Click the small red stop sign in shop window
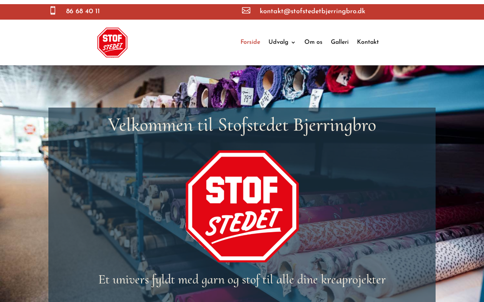The width and height of the screenshot is (484, 302). click(30, 129)
